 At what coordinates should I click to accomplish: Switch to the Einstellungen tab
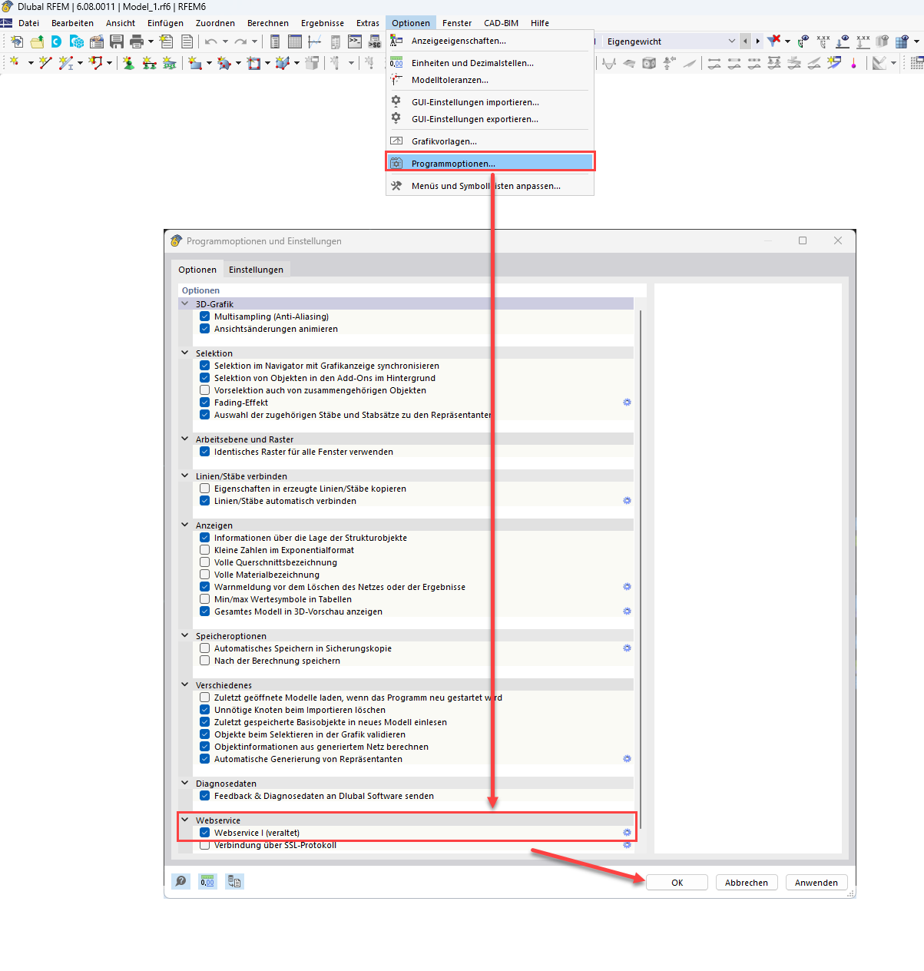coord(256,270)
